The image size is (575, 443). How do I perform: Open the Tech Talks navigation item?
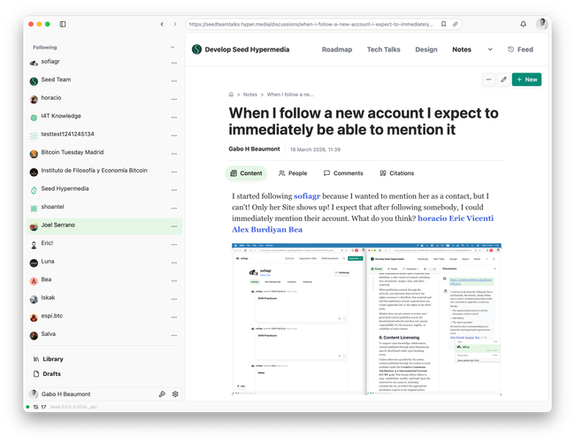pyautogui.click(x=383, y=50)
